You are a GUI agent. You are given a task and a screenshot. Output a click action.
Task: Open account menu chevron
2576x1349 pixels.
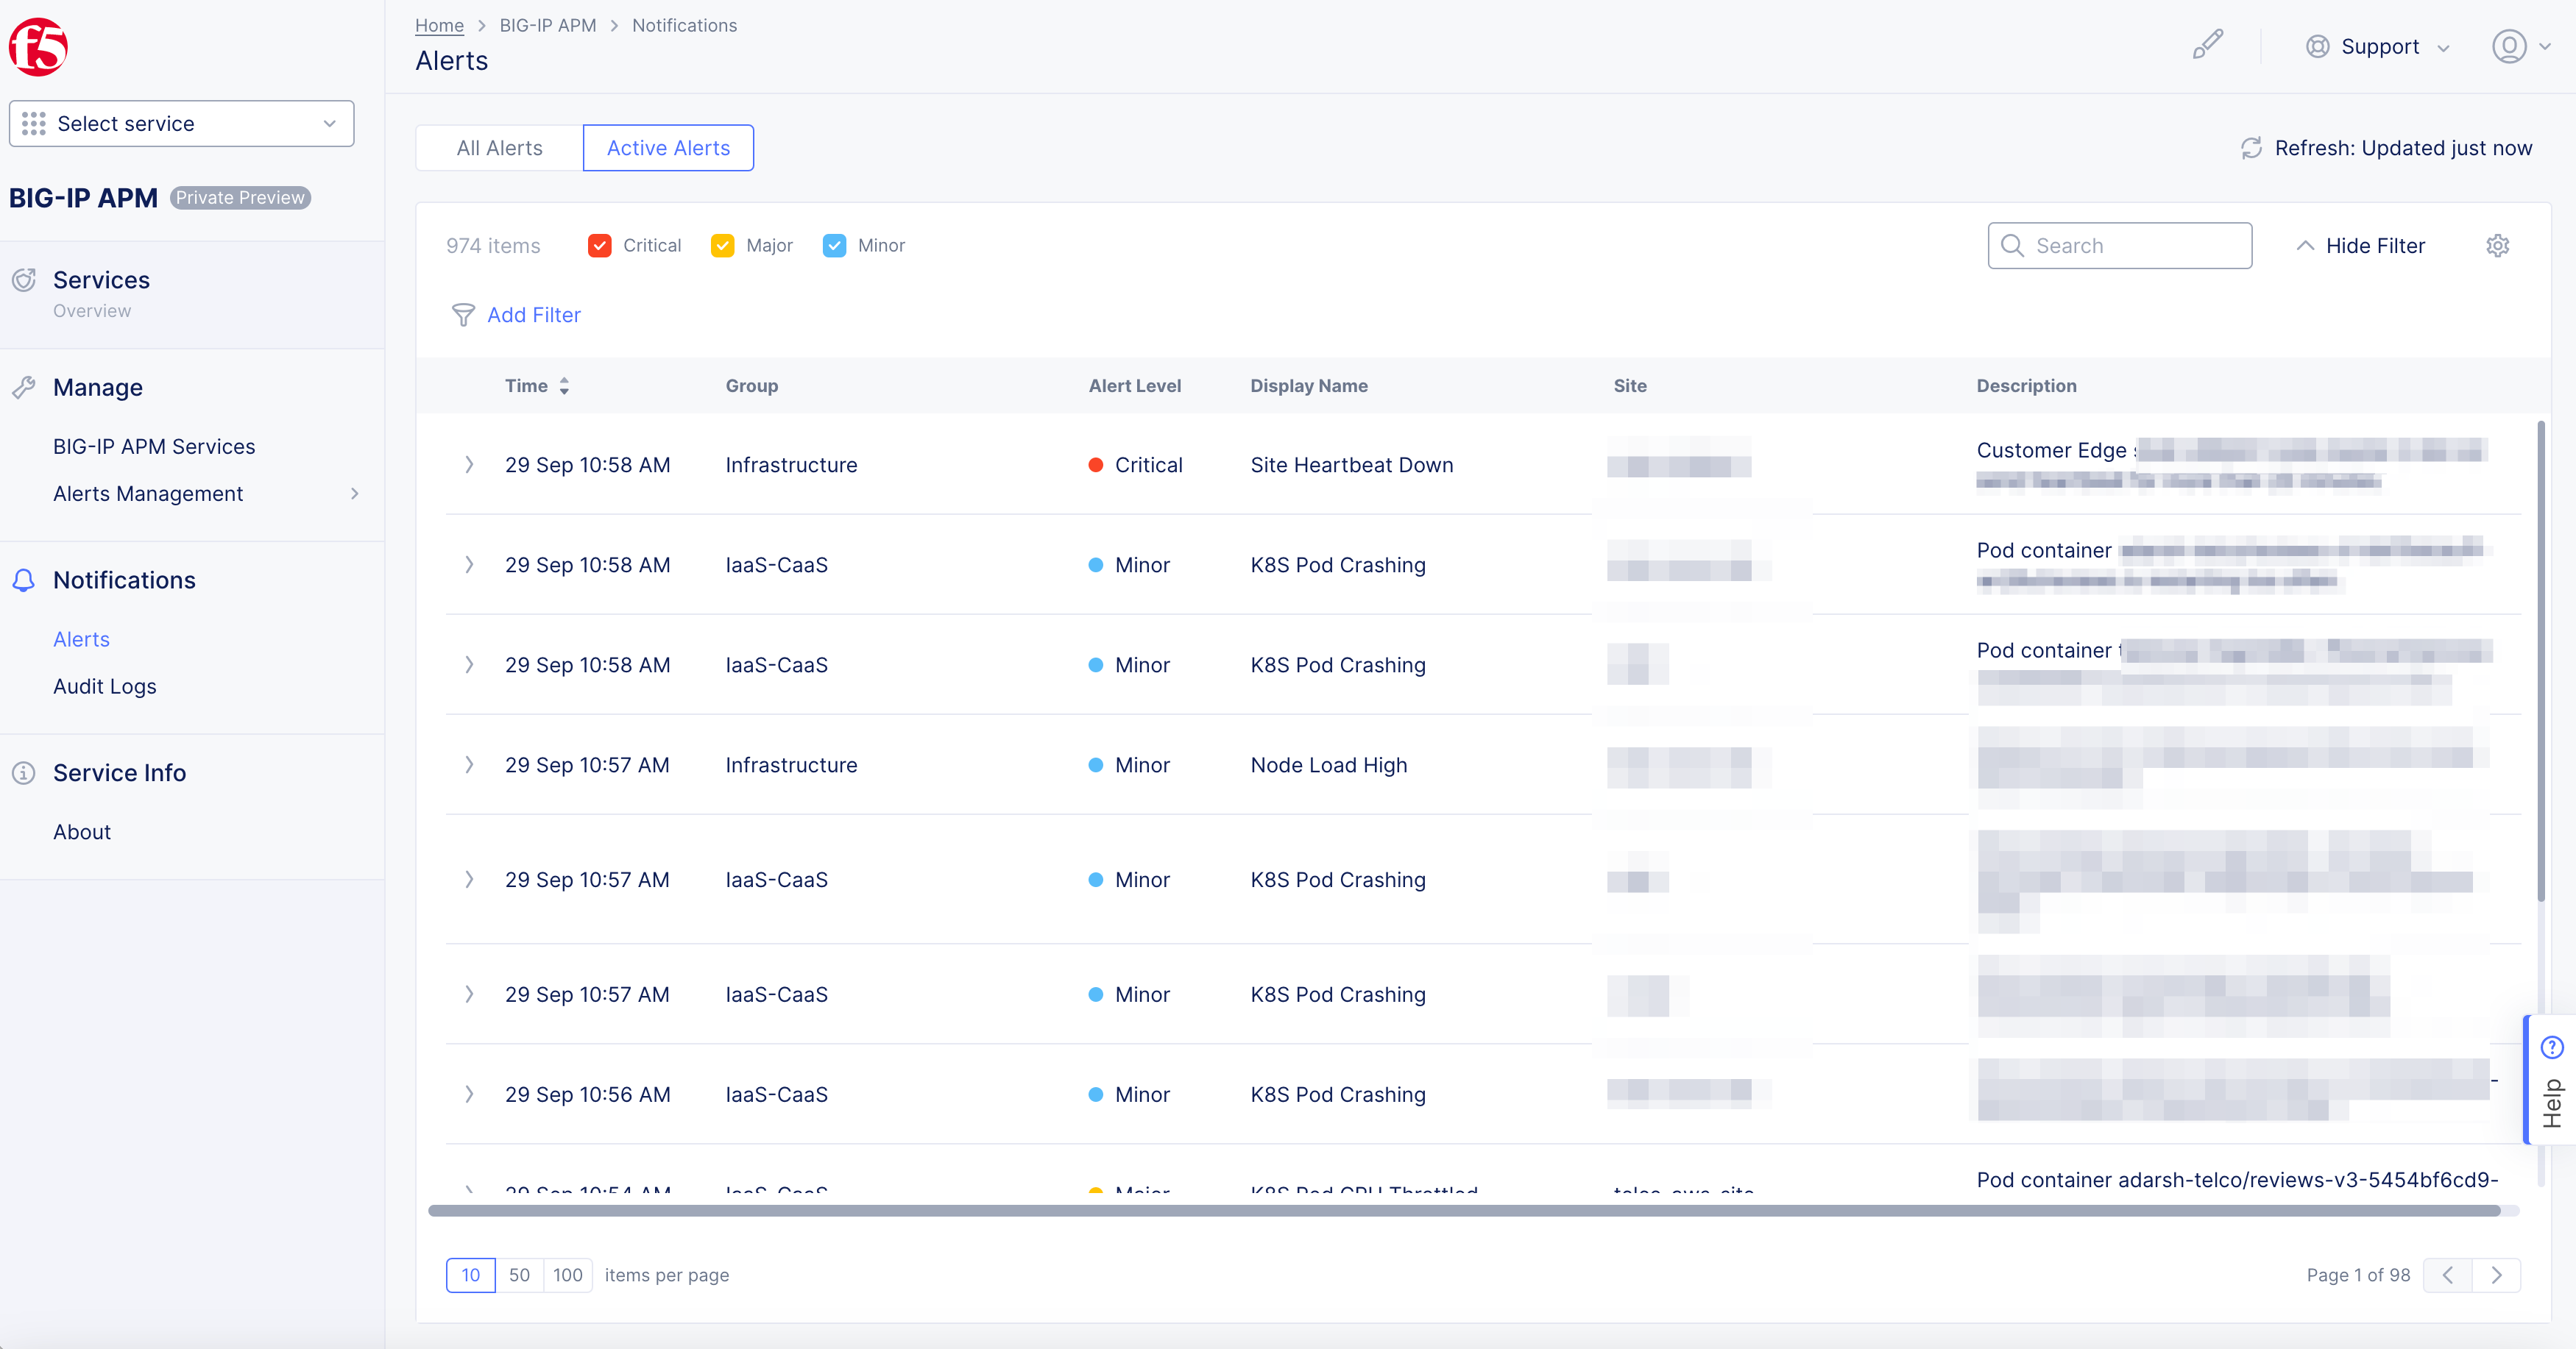point(2544,47)
